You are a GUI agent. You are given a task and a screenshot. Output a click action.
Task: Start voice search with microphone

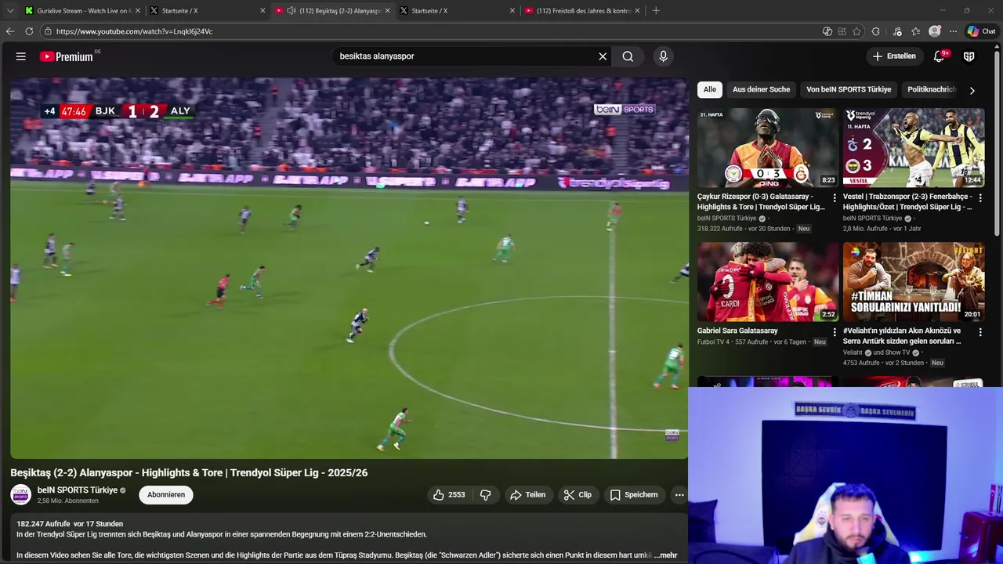coord(663,56)
